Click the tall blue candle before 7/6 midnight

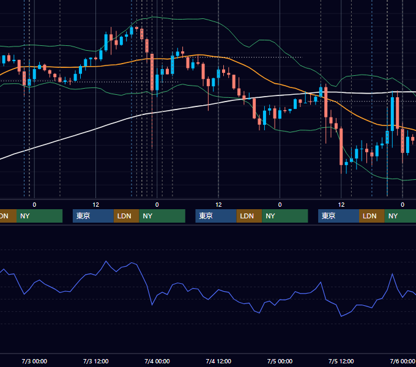[392, 114]
